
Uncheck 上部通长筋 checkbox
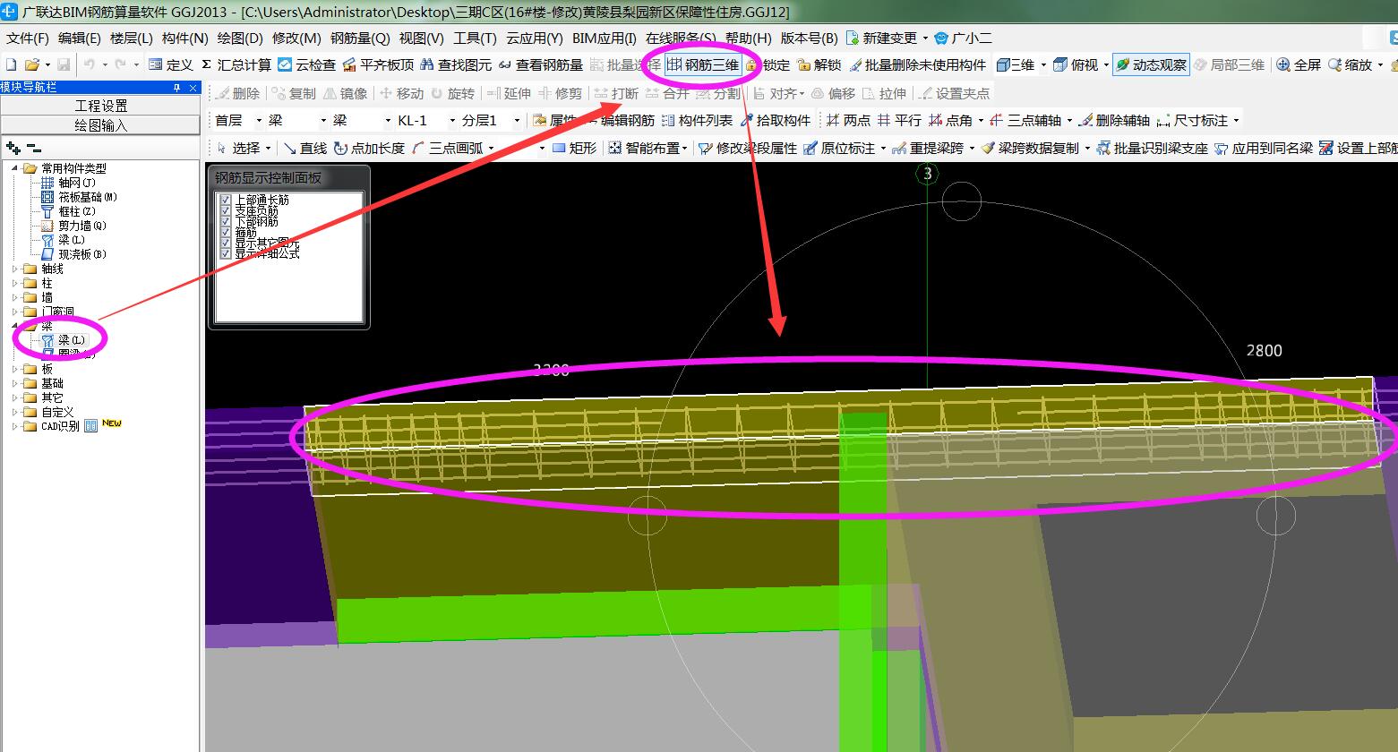point(226,201)
